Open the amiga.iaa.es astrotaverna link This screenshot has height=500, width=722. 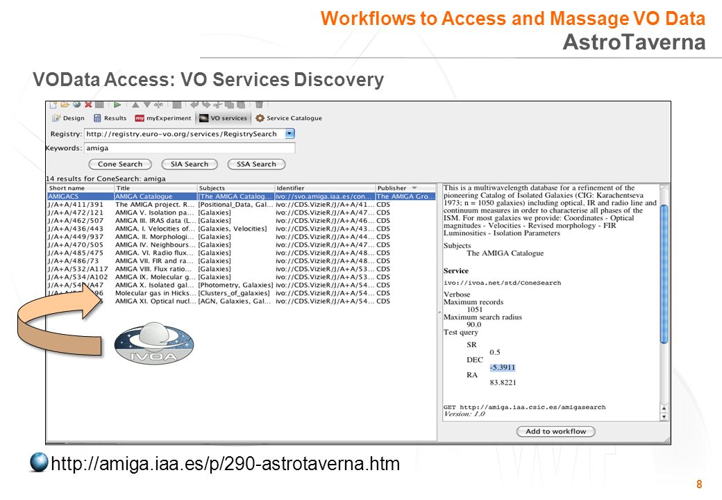pyautogui.click(x=225, y=463)
